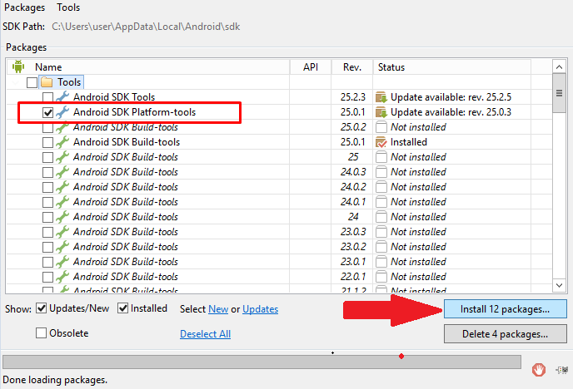Image resolution: width=573 pixels, height=389 pixels.
Task: Check the Tools folder checkbox
Action: (x=32, y=82)
